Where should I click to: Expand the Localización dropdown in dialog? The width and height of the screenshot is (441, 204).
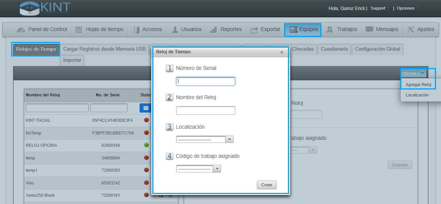[230, 139]
